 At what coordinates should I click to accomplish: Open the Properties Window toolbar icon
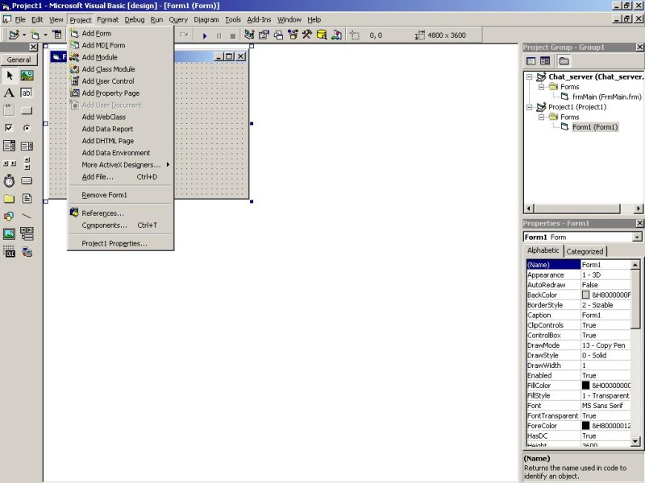click(264, 35)
